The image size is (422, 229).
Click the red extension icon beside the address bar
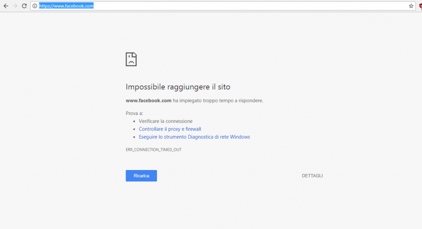coord(421,6)
